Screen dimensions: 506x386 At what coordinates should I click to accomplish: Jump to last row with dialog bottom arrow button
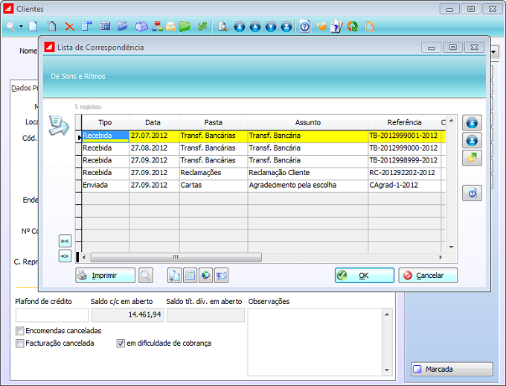(472, 140)
